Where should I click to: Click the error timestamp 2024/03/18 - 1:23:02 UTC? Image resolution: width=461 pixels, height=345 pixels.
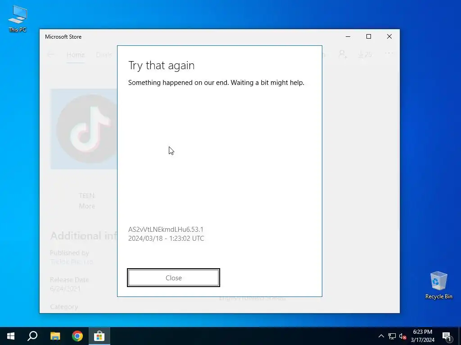click(166, 238)
